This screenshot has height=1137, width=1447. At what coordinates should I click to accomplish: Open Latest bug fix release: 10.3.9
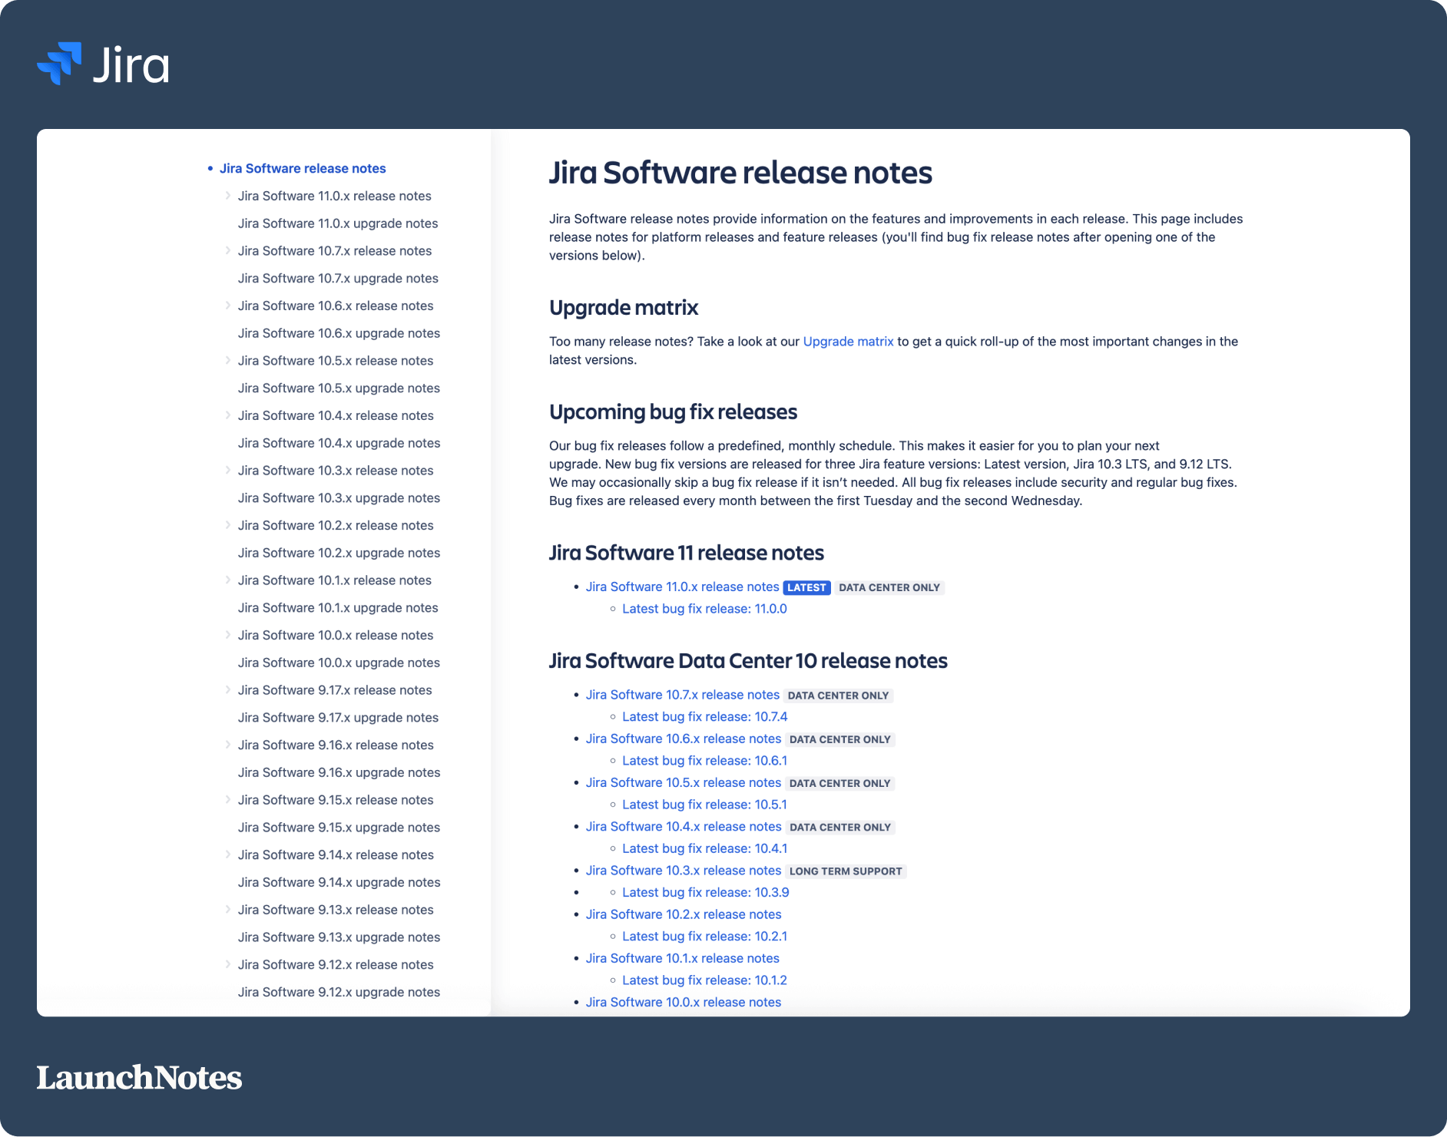pyautogui.click(x=706, y=892)
